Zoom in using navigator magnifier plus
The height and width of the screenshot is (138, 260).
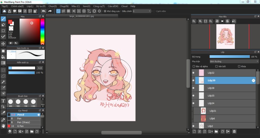200,21
